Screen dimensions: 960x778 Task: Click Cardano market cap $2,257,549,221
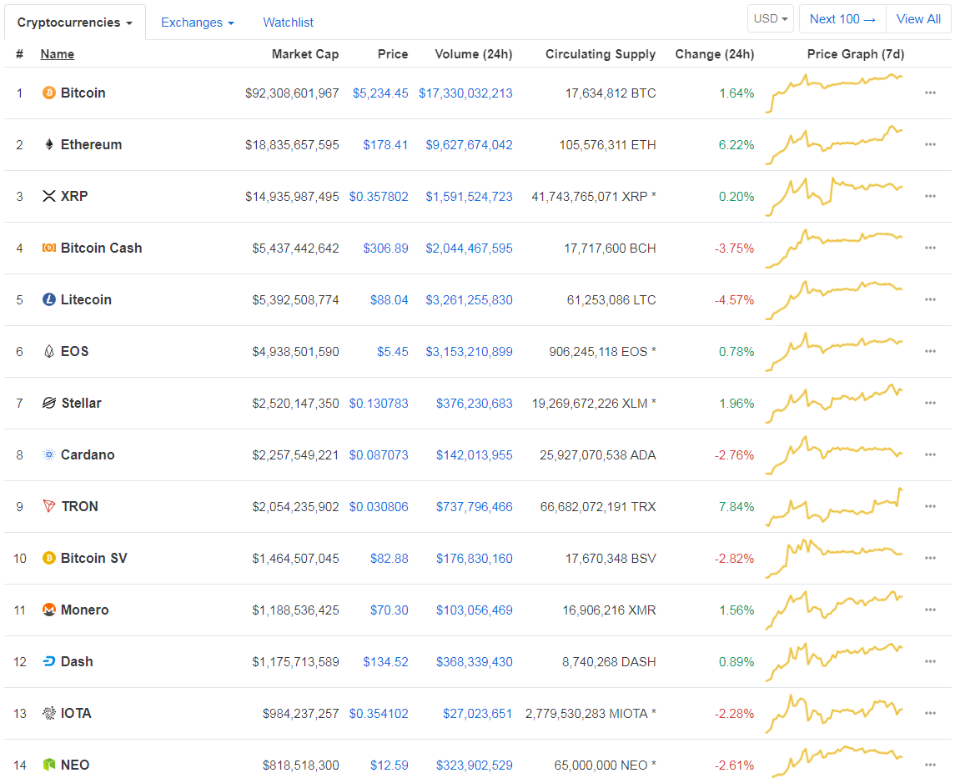(295, 455)
